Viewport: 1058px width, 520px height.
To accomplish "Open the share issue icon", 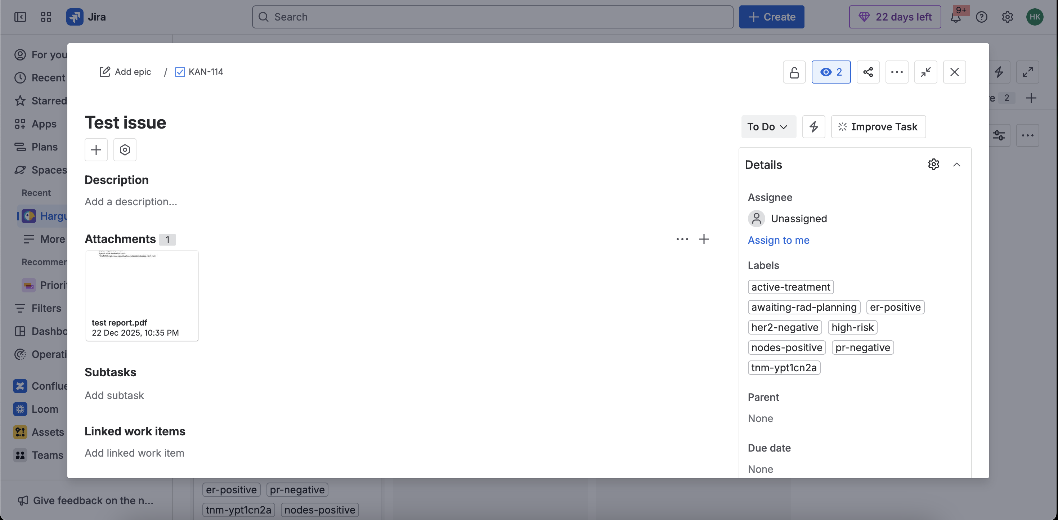I will tap(868, 72).
